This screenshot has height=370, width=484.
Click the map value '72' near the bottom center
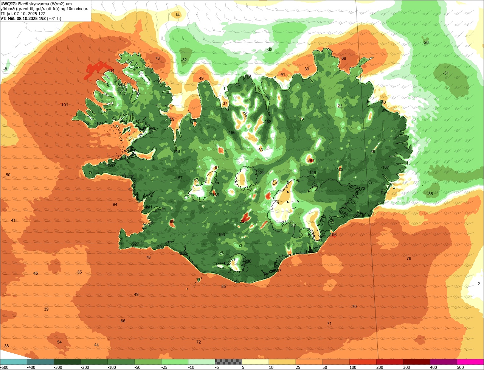pyautogui.click(x=199, y=342)
